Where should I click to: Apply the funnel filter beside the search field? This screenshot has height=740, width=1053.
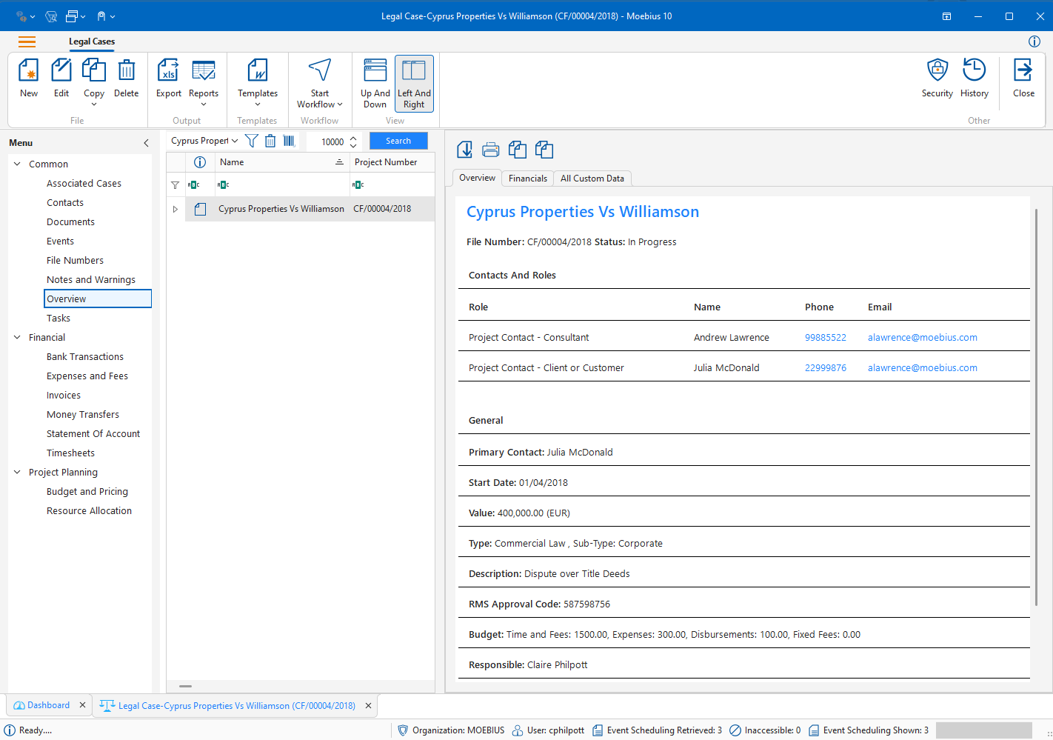(x=251, y=140)
